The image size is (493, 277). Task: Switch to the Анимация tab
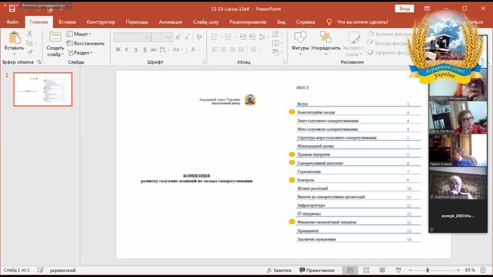click(170, 22)
